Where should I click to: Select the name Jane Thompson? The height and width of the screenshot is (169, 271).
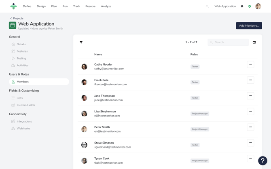[105, 96]
